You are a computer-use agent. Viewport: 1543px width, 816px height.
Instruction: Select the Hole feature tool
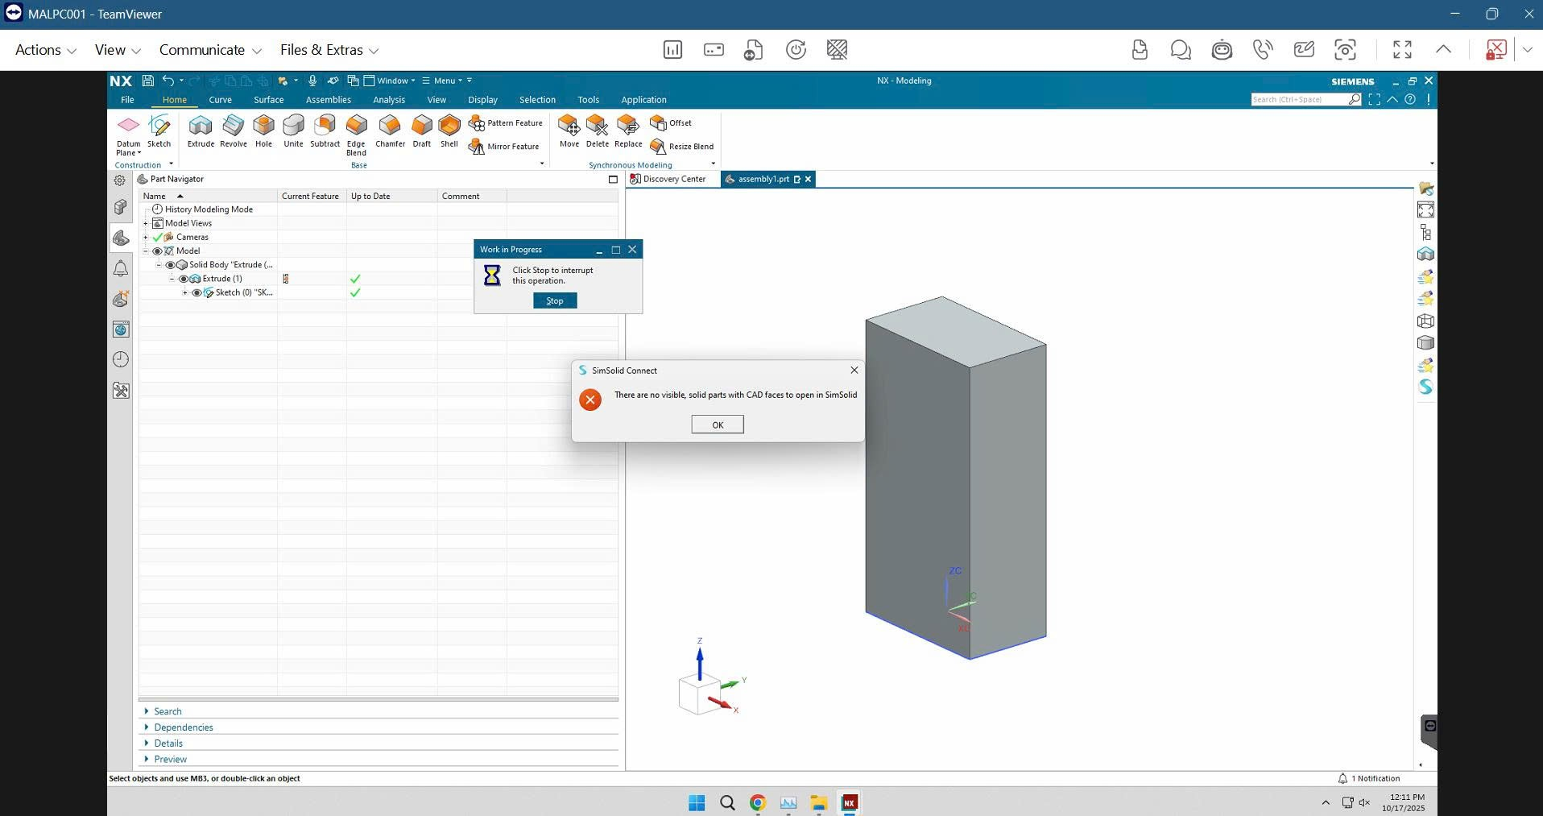click(263, 130)
